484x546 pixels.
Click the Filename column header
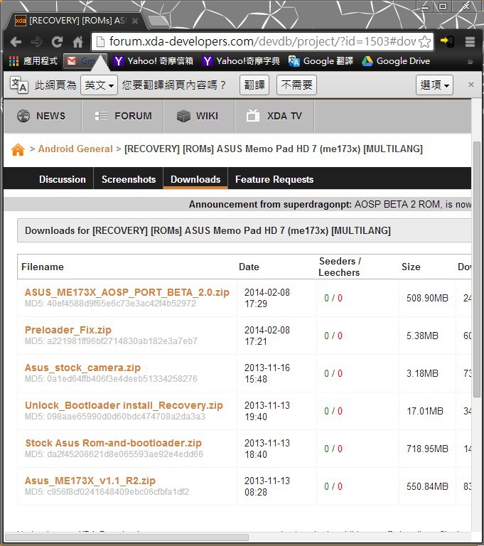coord(43,267)
